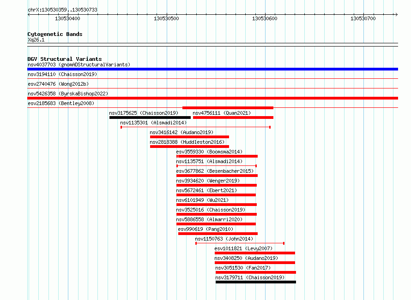The width and height of the screenshot is (411, 300).
Task: Select nsv3934620 (Wenger2019) variant label
Action: [x=208, y=181]
